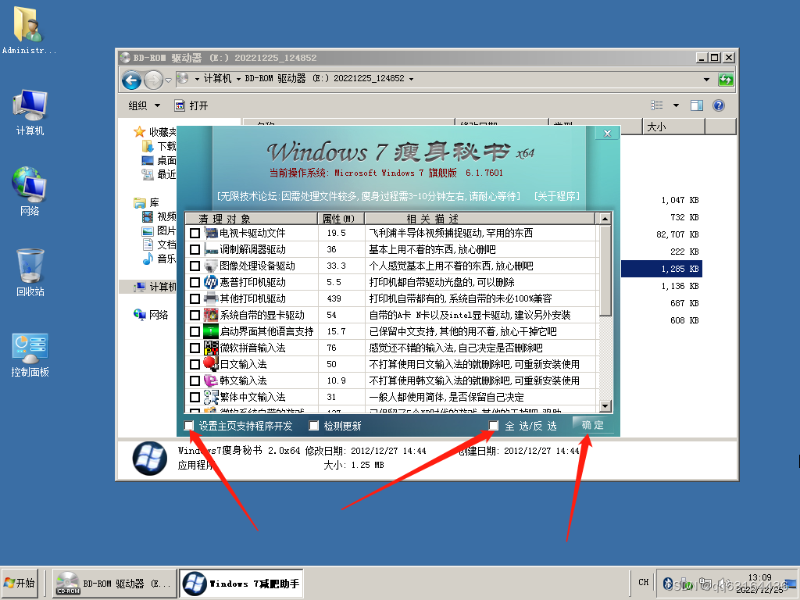Check the 日文输入法 checkbox

[195, 364]
